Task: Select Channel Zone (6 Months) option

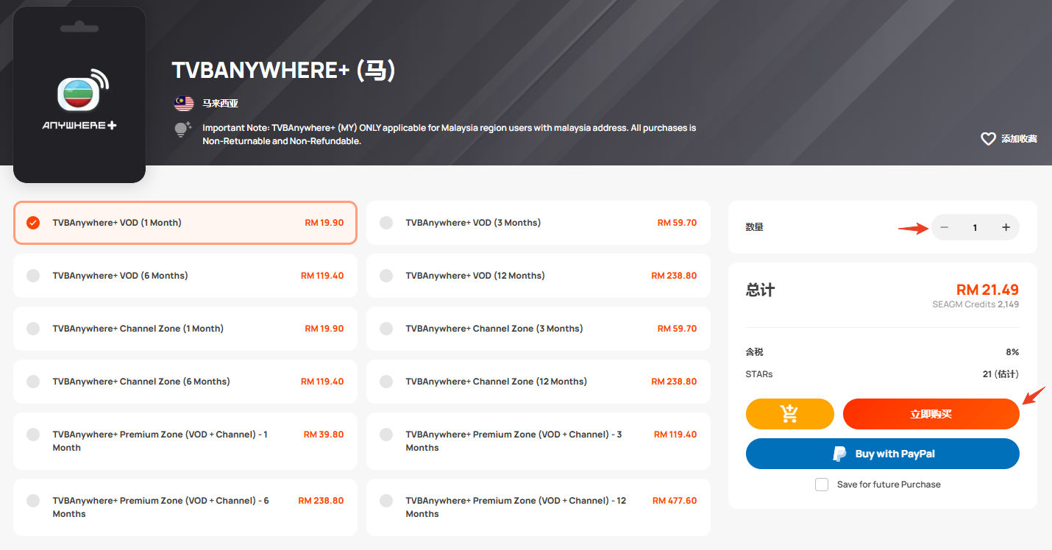Action: (185, 382)
